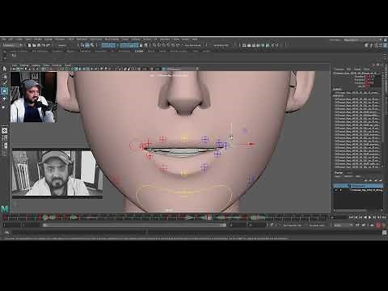Image resolution: width=388 pixels, height=291 pixels.
Task: Open the animation layer dropdown
Action: click(318, 225)
